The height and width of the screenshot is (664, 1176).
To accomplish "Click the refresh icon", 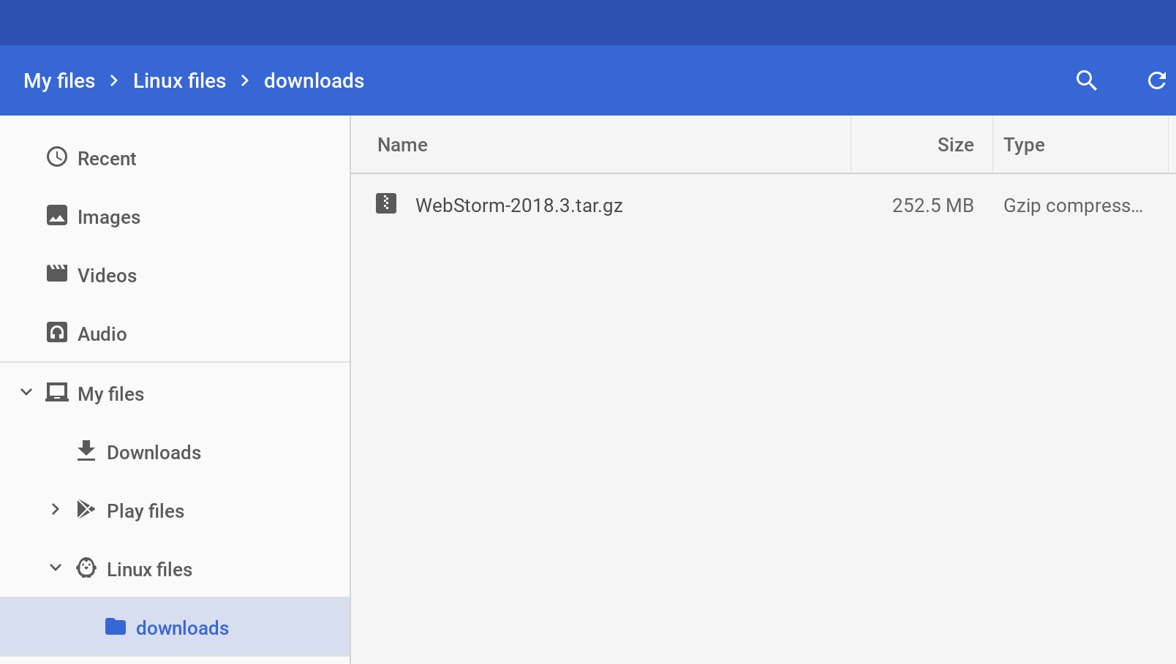I will pyautogui.click(x=1156, y=80).
